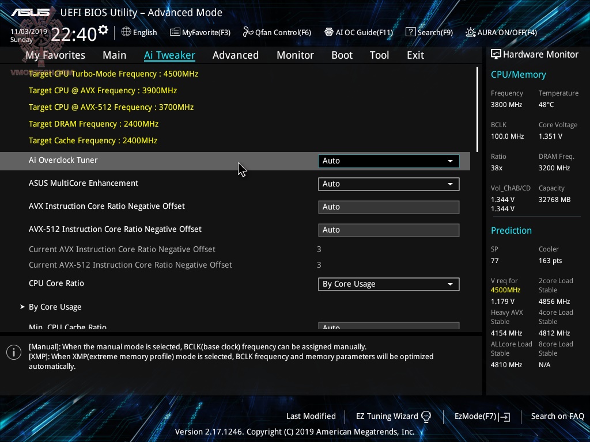Open time settings gear icon
The height and width of the screenshot is (442, 590).
[103, 30]
